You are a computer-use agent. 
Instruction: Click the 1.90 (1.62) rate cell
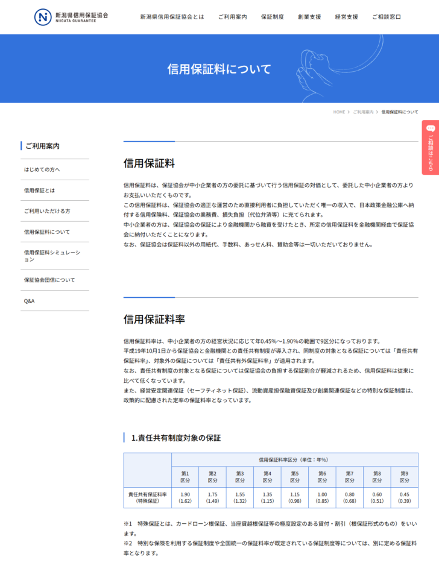[x=185, y=498]
